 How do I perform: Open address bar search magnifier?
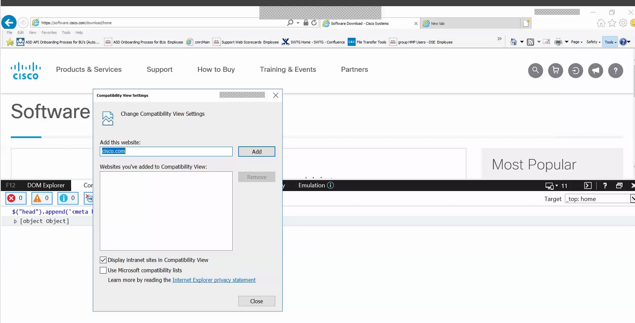tap(290, 23)
